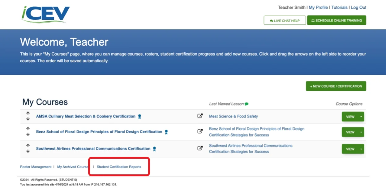Click View button for Southwest Airlines course

[350, 149]
